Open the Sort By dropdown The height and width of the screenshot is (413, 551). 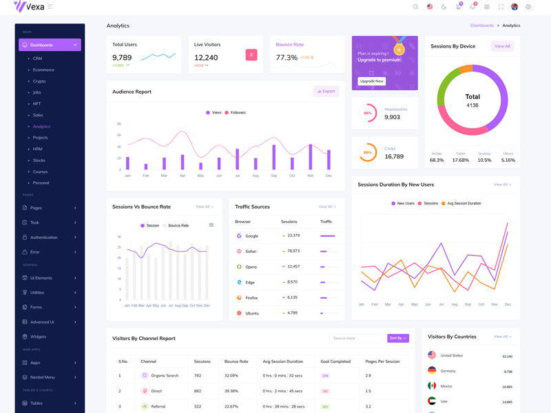point(397,338)
